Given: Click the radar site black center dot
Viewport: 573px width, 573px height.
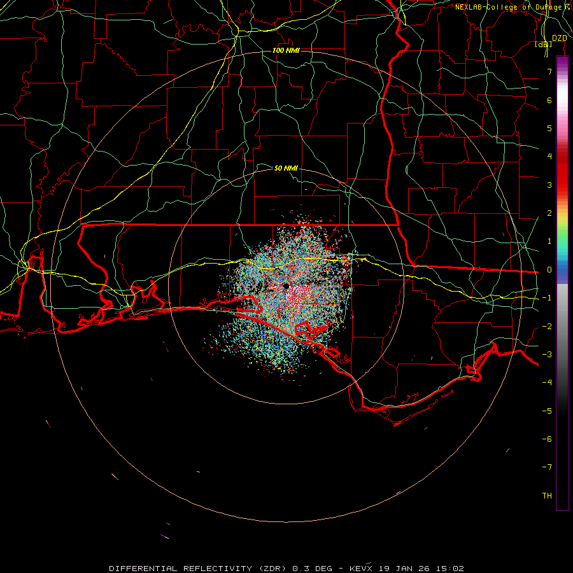Looking at the screenshot, I should coord(286,286).
